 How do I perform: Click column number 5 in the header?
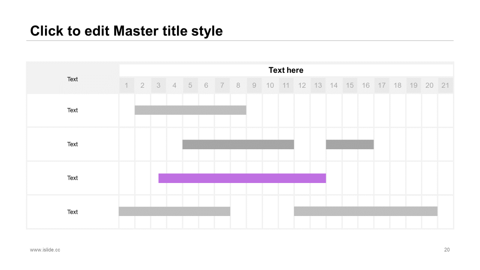(x=190, y=85)
